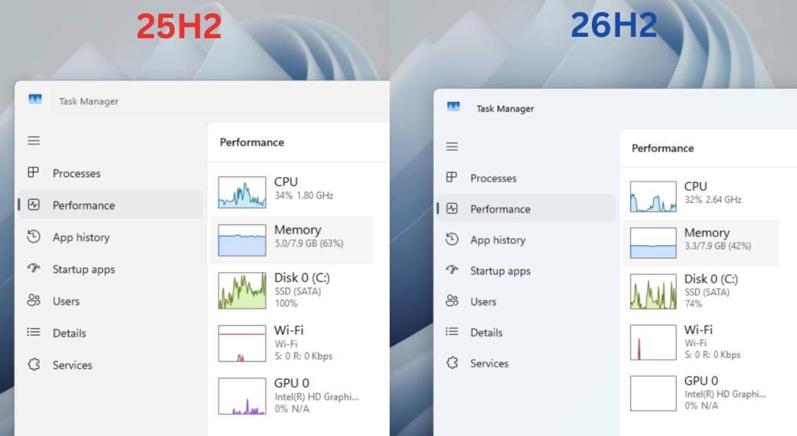Select the CPU entry showing 32% 2.64 GHz
Image resolution: width=797 pixels, height=436 pixels.
(x=701, y=196)
